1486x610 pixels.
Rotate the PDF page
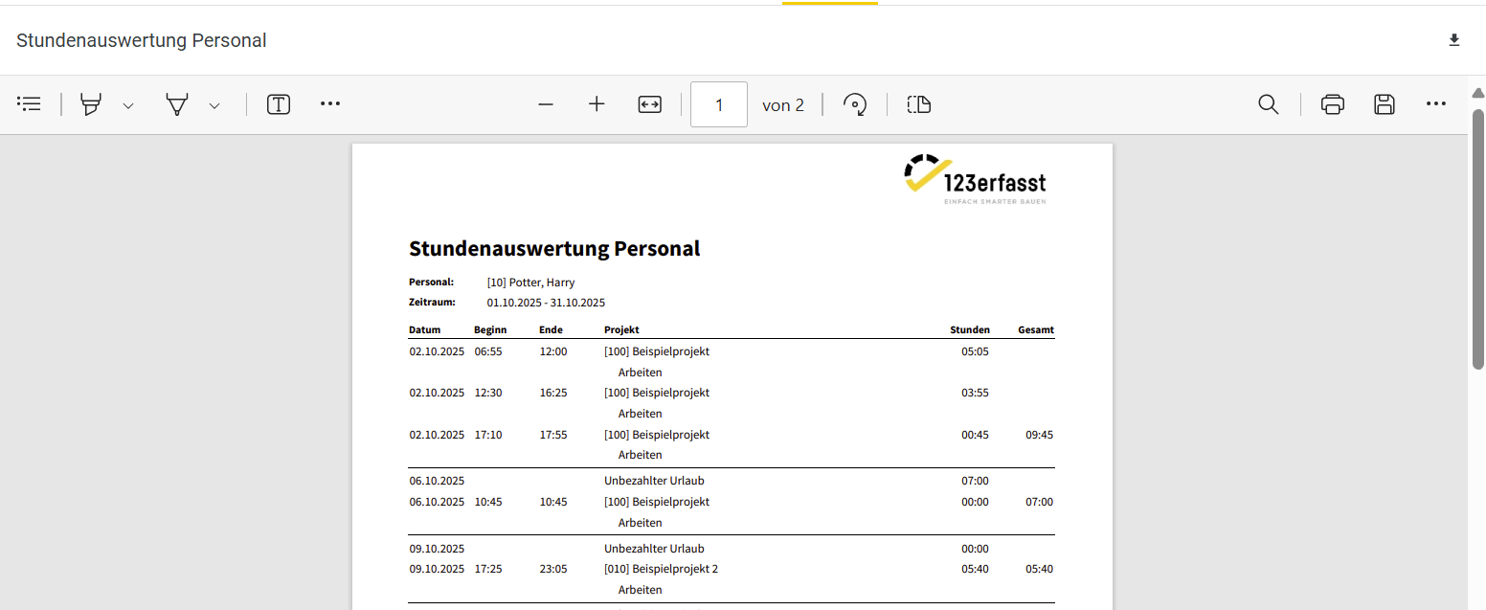pyautogui.click(x=855, y=104)
